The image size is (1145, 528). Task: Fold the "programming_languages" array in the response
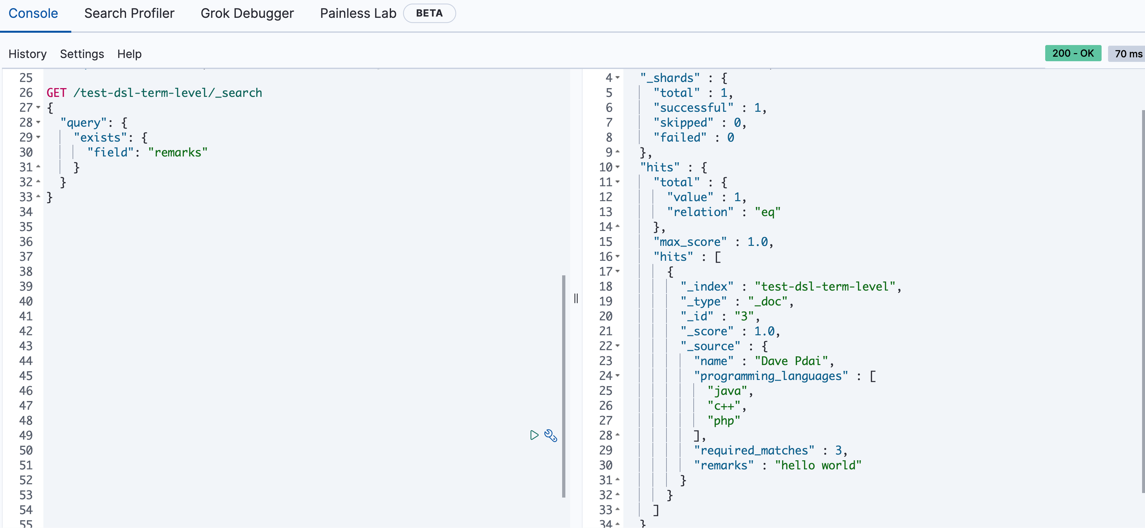[x=618, y=375]
